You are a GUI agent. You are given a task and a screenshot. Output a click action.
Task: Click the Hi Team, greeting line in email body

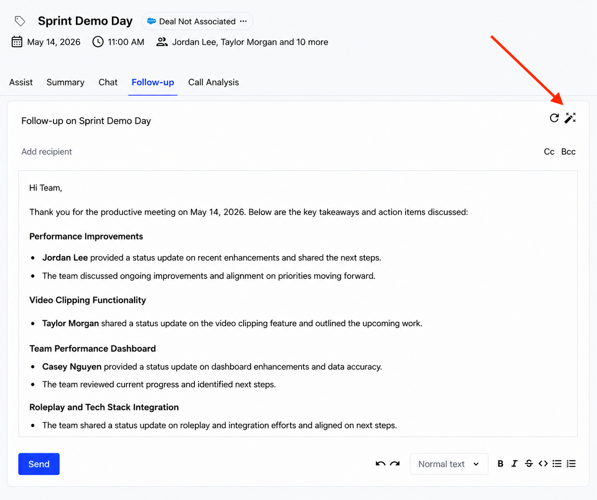pos(46,188)
